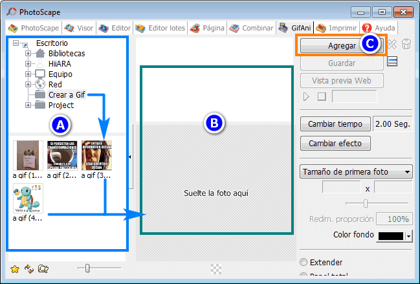Screen dimensions: 420x284
Task: Switch to the Visor tab
Action: click(x=79, y=28)
